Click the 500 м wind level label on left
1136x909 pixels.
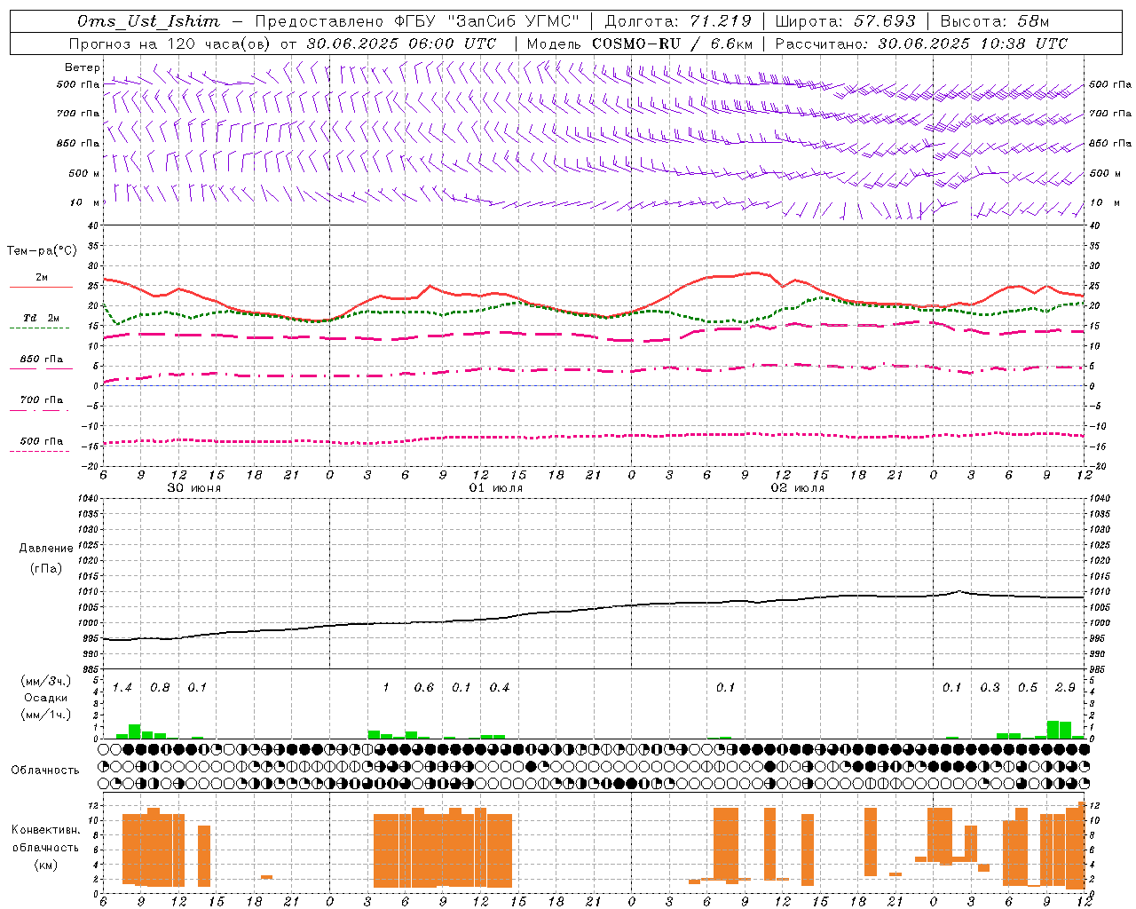(84, 173)
